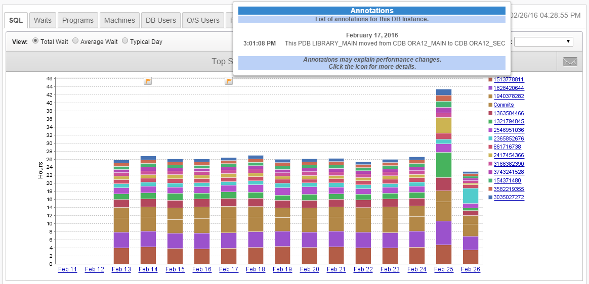The height and width of the screenshot is (284, 589).
Task: Open the Feb 17 annotation flag icon
Action: (x=229, y=81)
